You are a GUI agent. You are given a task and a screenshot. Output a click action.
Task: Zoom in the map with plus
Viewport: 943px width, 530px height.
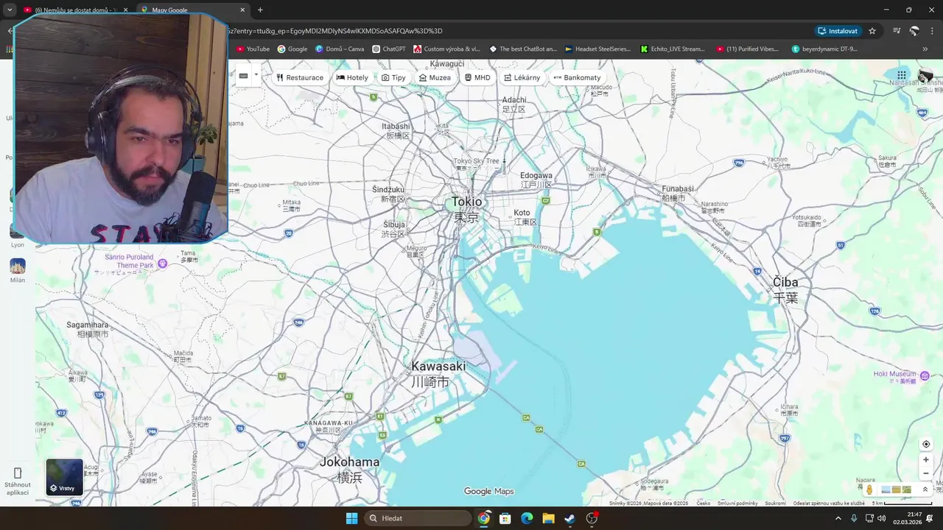coord(926,459)
